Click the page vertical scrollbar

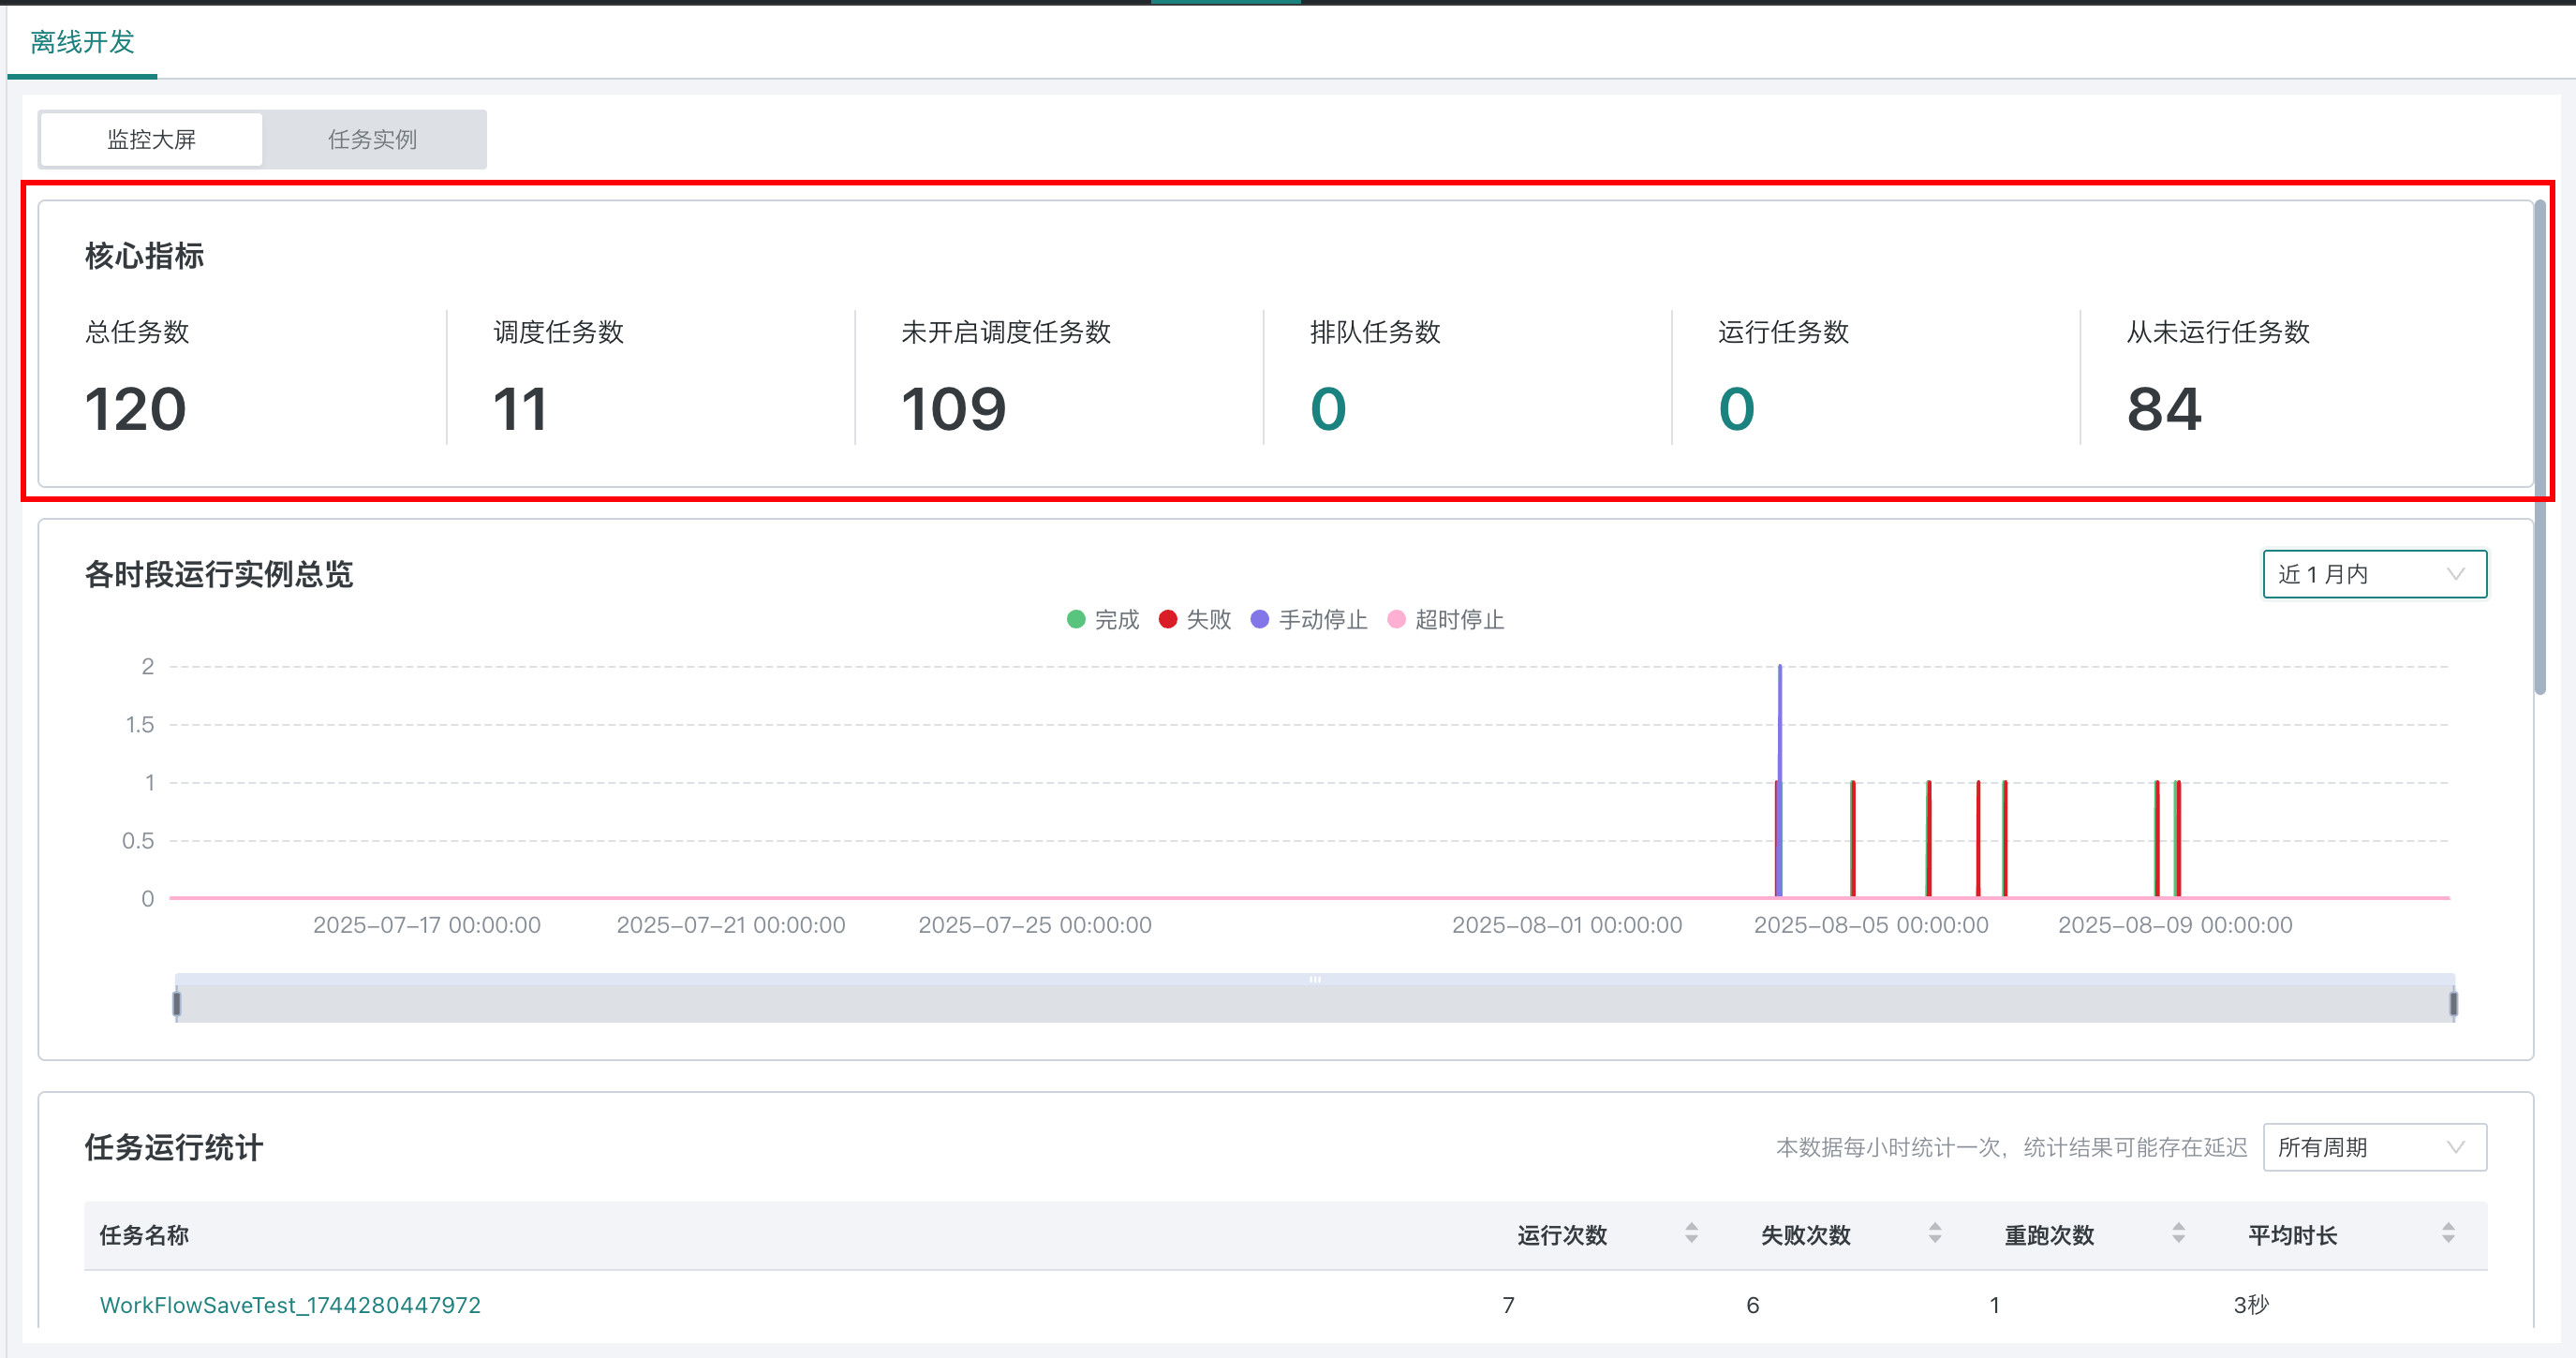2540,446
